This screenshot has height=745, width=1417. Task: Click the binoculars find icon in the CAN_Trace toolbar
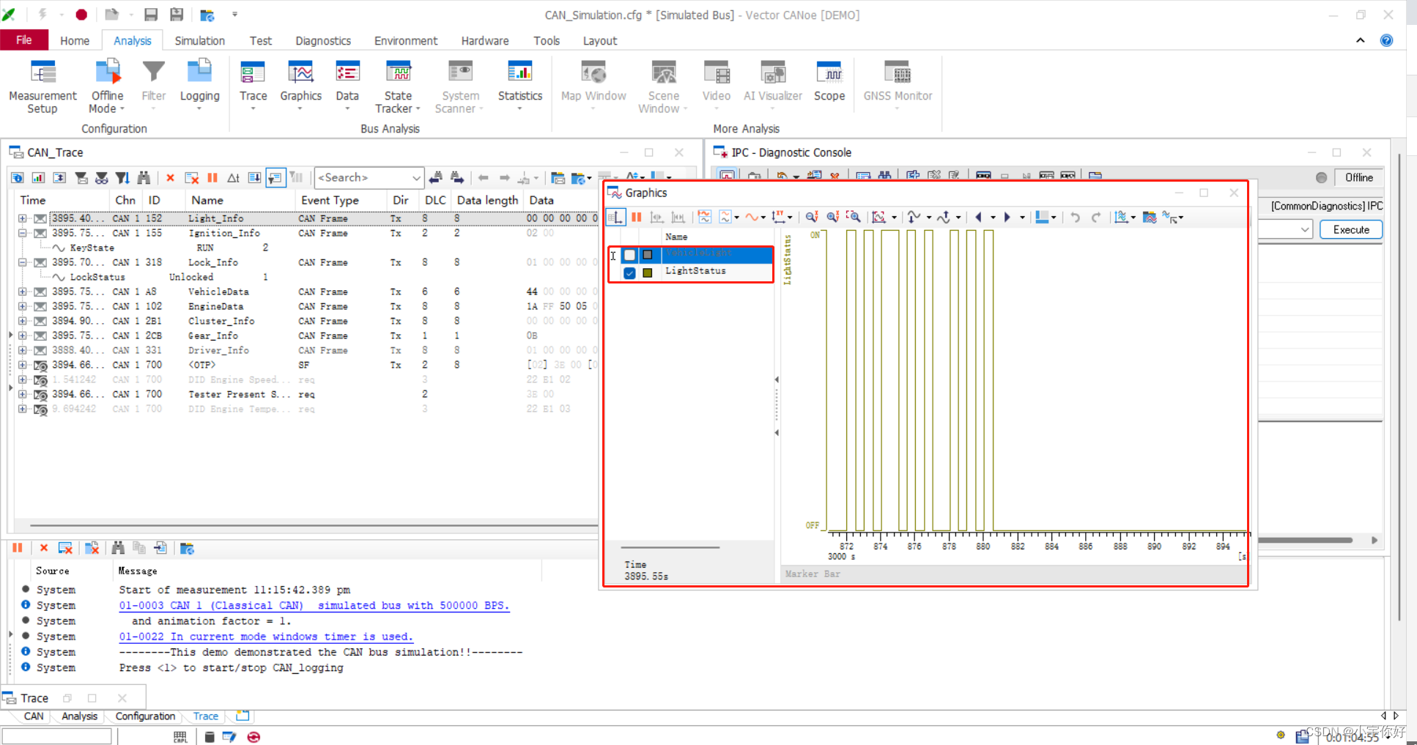[x=144, y=177]
